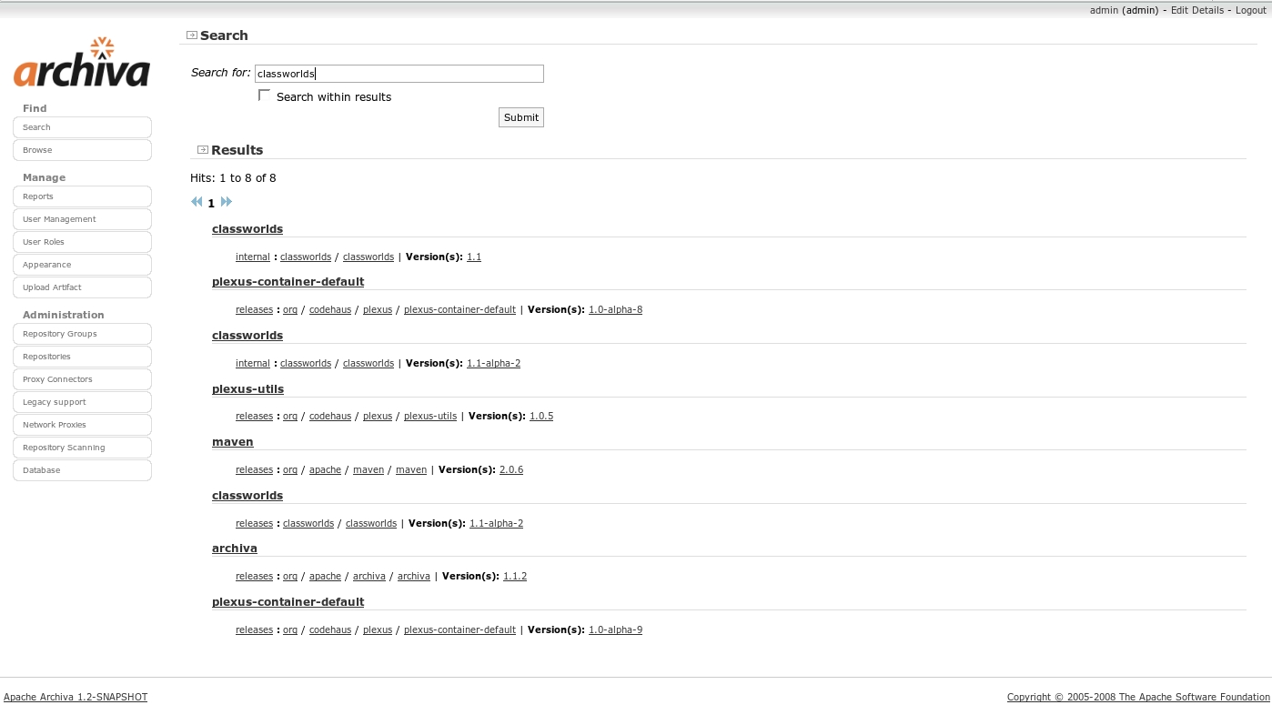Collapse the Results section header icon
Image resolution: width=1272 pixels, height=725 pixels.
click(203, 150)
